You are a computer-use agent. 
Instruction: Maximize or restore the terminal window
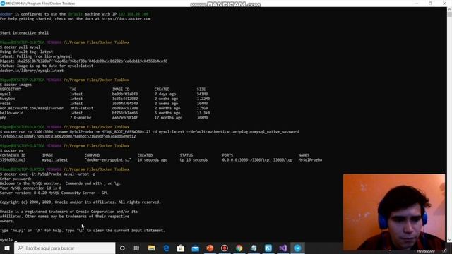430,3
